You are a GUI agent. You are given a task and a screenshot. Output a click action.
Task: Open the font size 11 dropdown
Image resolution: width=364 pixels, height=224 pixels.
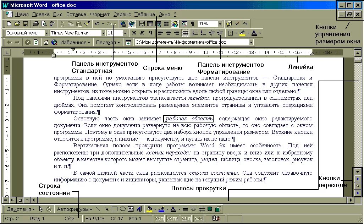point(125,33)
